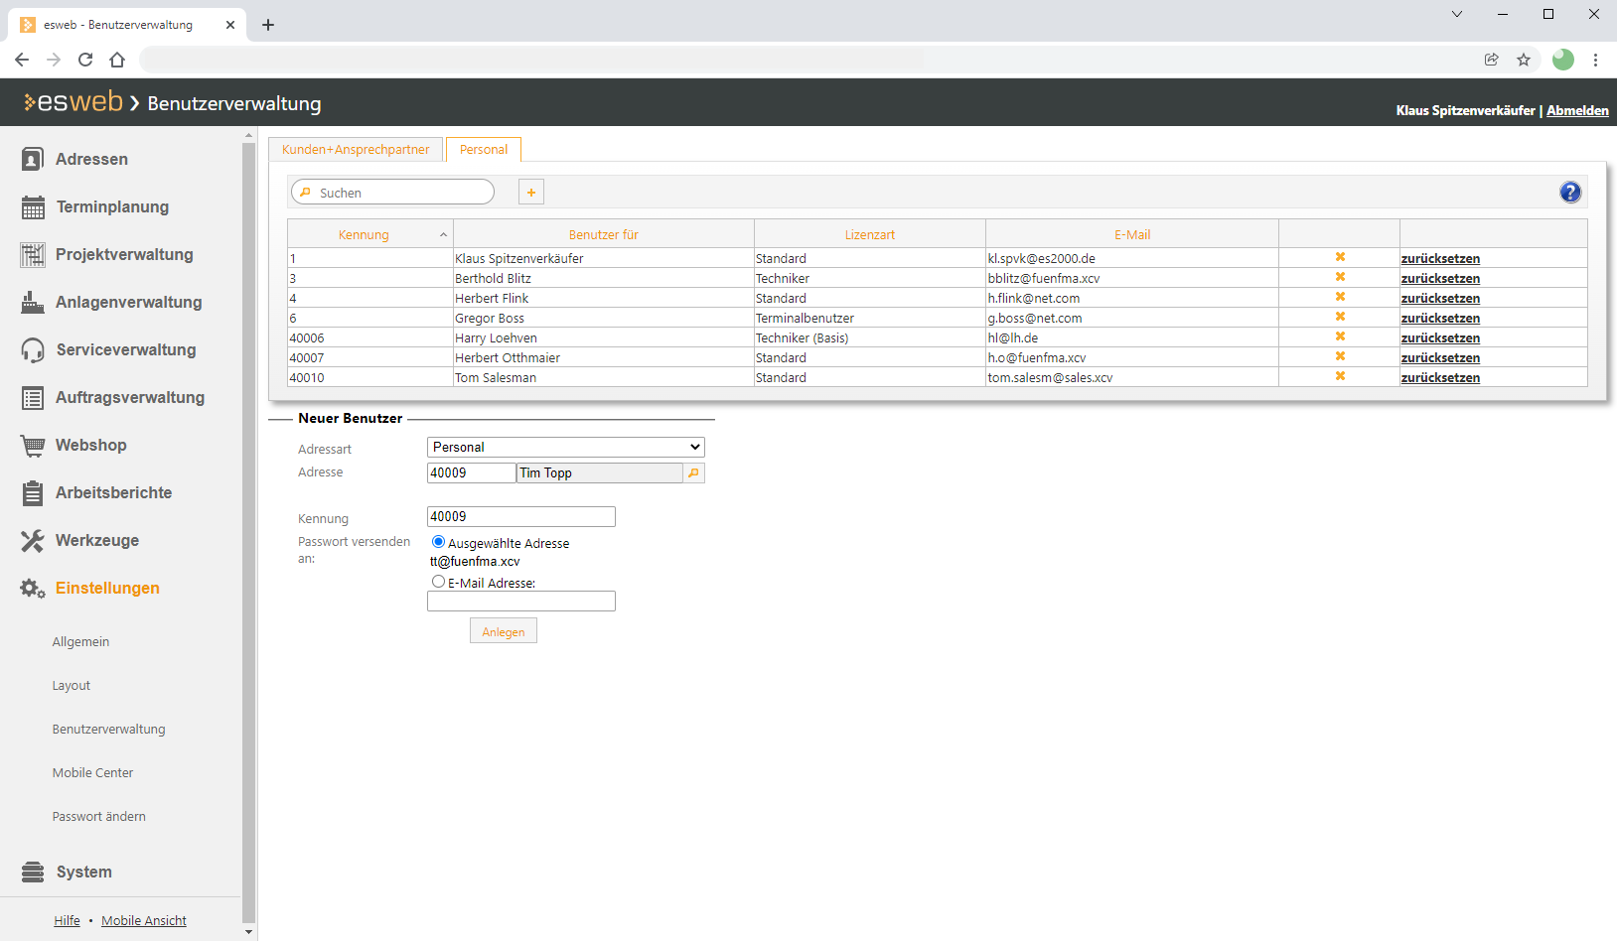
Task: Click the sidebar scrollbar down arrow
Action: (x=248, y=932)
